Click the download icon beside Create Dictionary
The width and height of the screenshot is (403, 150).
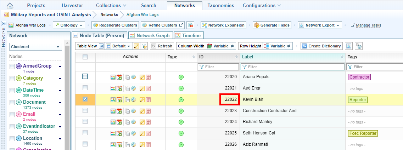(x=349, y=46)
